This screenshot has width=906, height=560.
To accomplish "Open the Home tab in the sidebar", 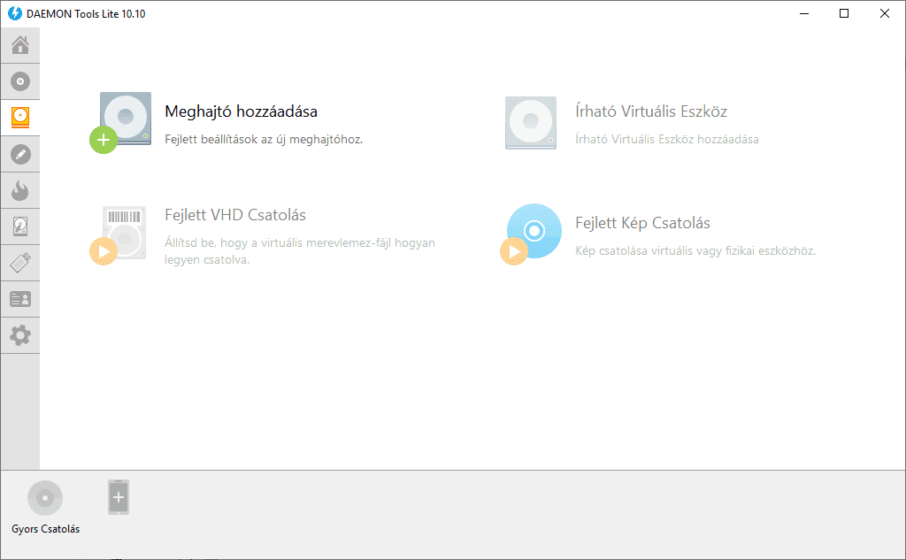I will click(20, 45).
